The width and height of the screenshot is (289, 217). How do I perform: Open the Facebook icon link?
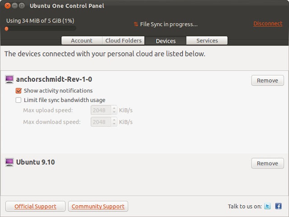click(x=278, y=206)
